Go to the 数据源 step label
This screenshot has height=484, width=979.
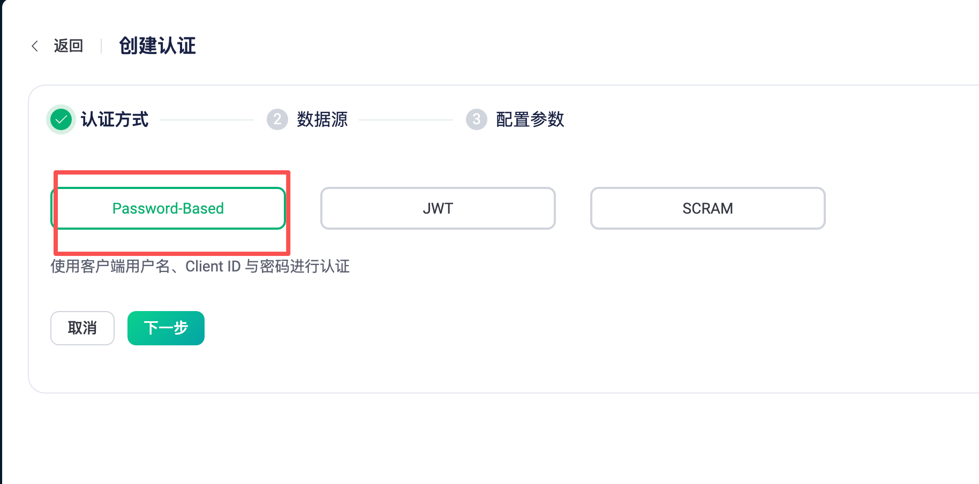322,119
